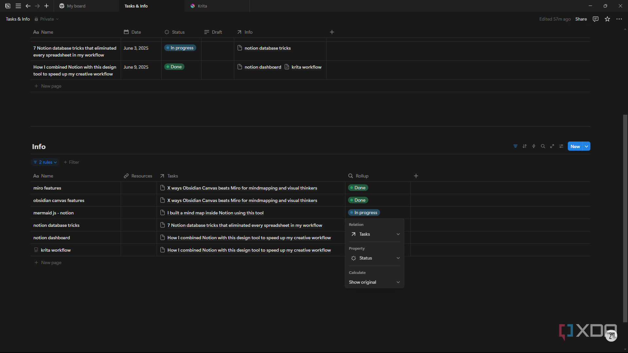Click the Tasks & Info breadcrumb
Image resolution: width=628 pixels, height=353 pixels.
(x=18, y=19)
